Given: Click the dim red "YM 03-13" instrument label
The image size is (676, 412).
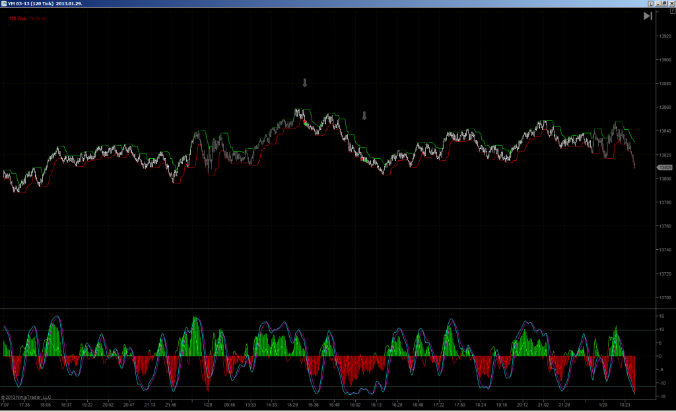Looking at the screenshot, I should 37,19.
